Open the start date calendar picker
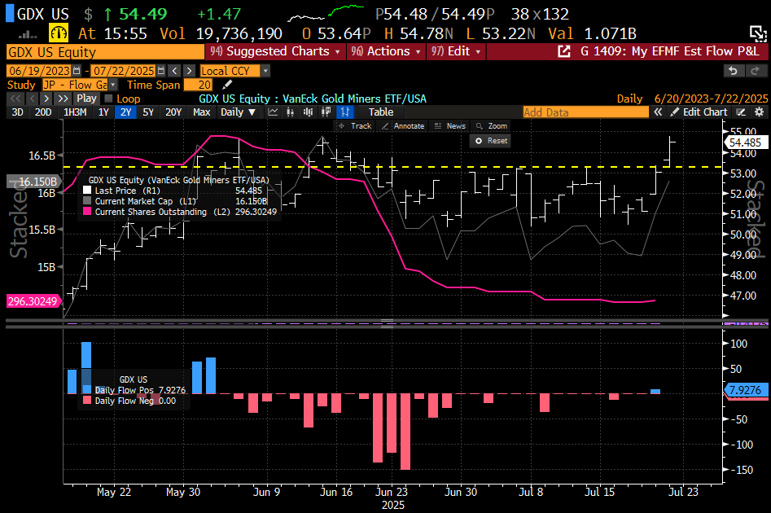Image resolution: width=771 pixels, height=513 pixels. [x=77, y=71]
